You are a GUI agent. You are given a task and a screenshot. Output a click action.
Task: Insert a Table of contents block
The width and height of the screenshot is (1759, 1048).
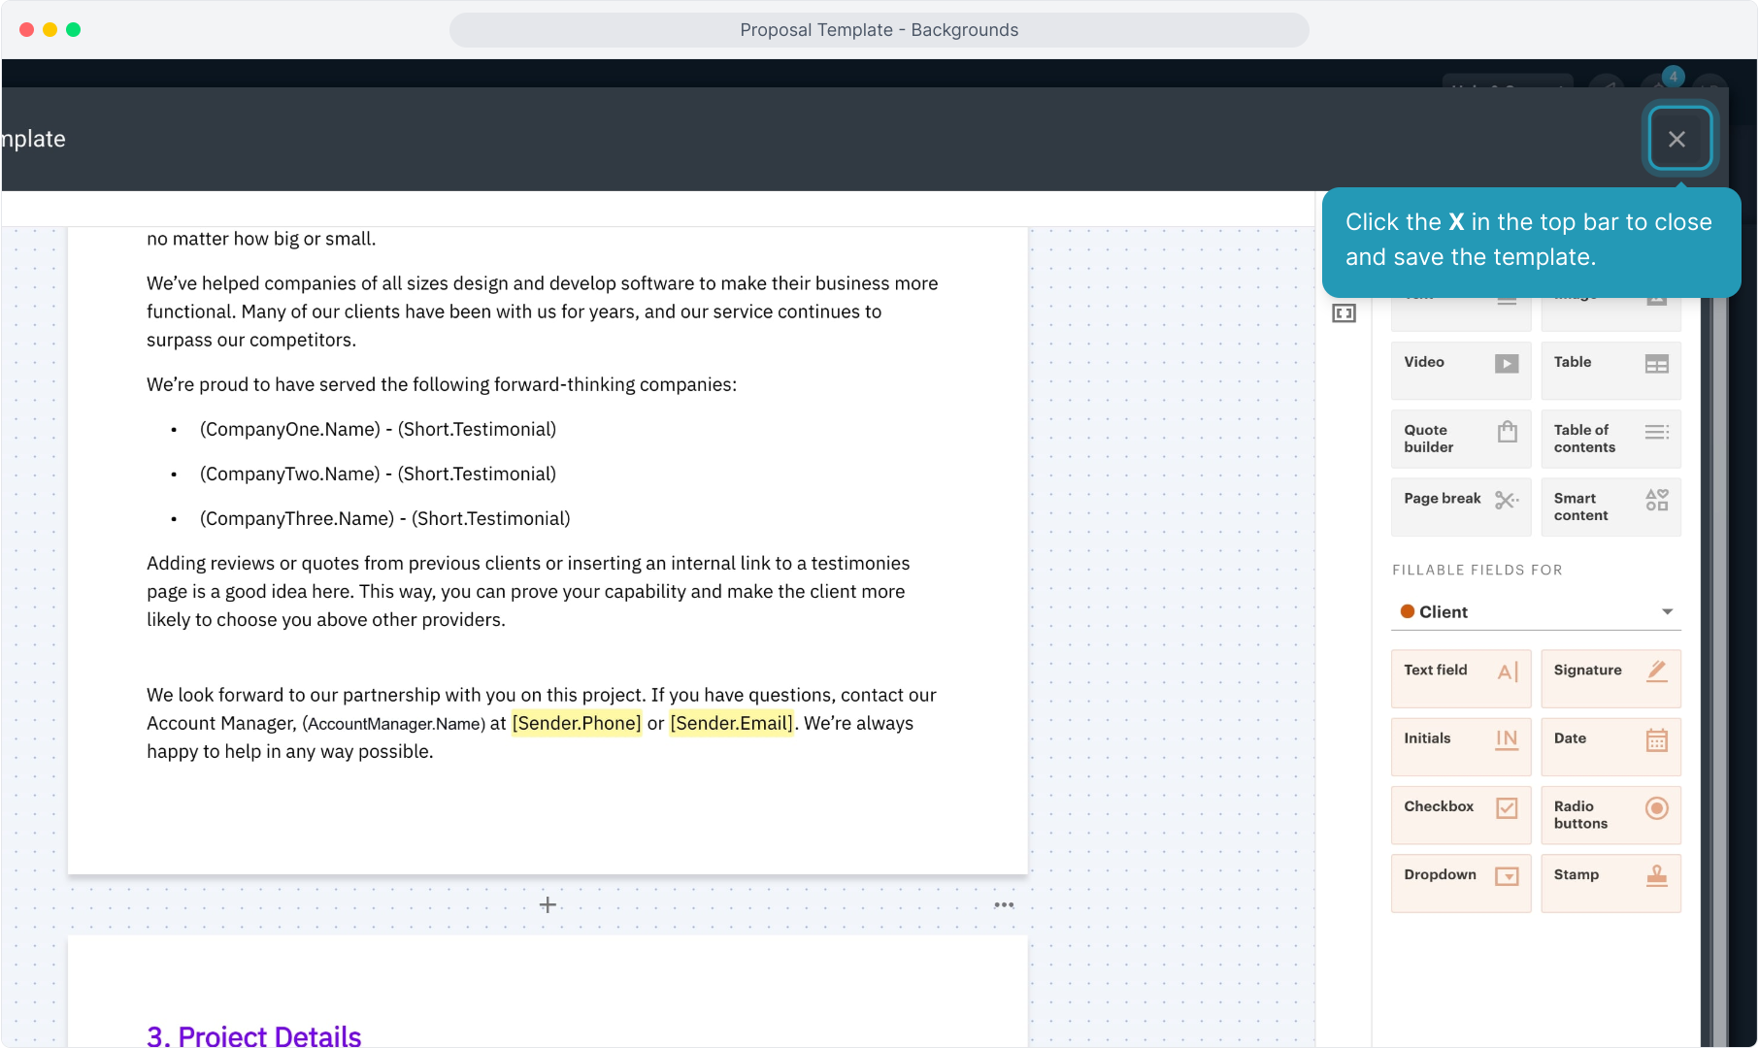pyautogui.click(x=1610, y=439)
